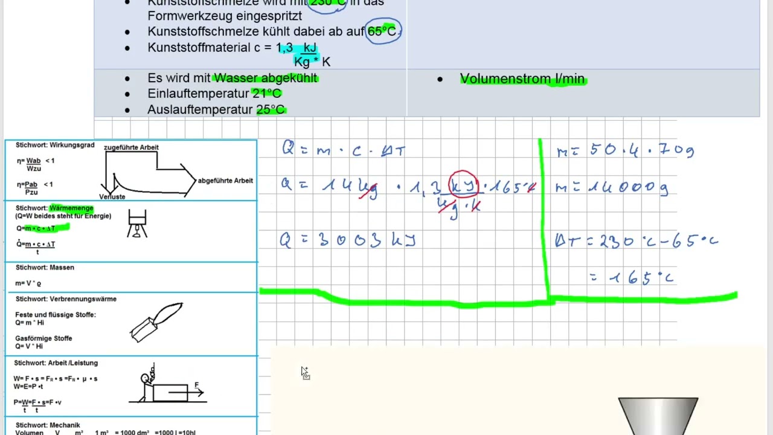
Task: Click the handwritten result 'Q = 3003 kJ'
Action: (x=347, y=240)
